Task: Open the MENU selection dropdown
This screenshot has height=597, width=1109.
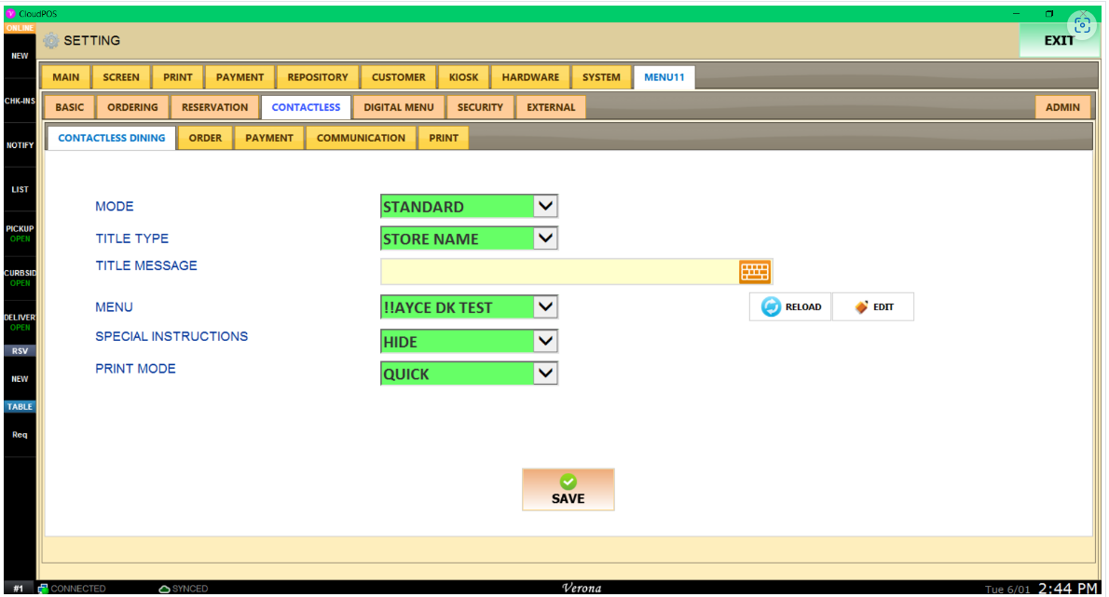Action: [545, 306]
